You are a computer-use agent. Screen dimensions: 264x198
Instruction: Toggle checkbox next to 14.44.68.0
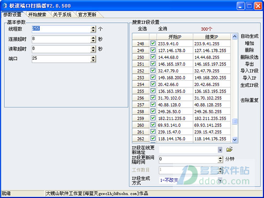153,57
